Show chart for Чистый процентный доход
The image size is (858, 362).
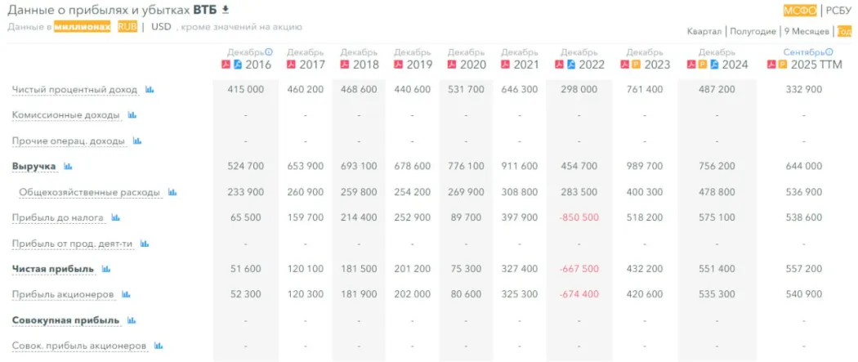pos(150,89)
